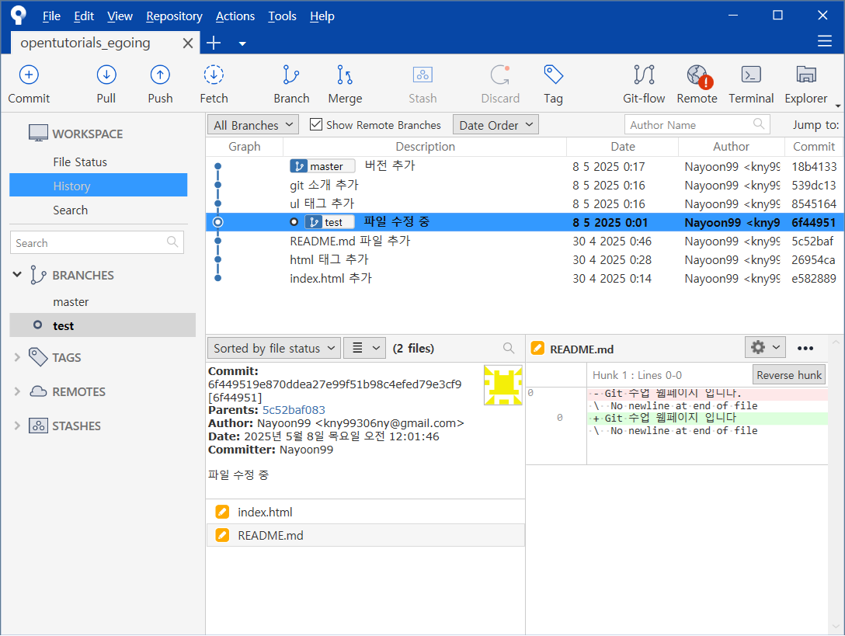Open the All Branches dropdown
Screen dimensions: 845x636
pos(253,125)
